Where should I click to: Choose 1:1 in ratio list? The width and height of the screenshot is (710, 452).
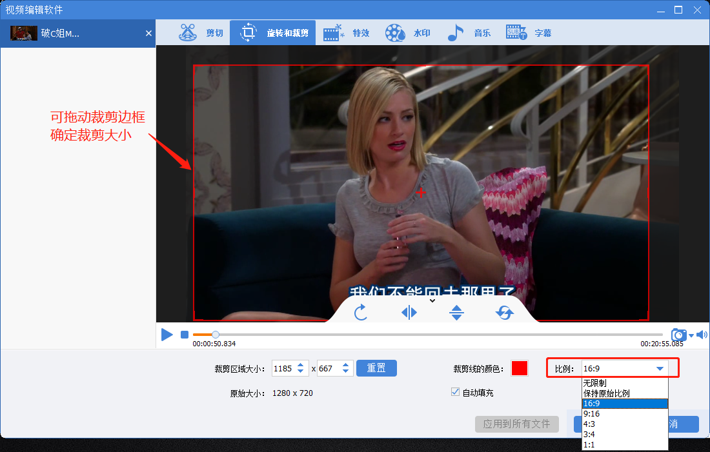click(x=625, y=445)
